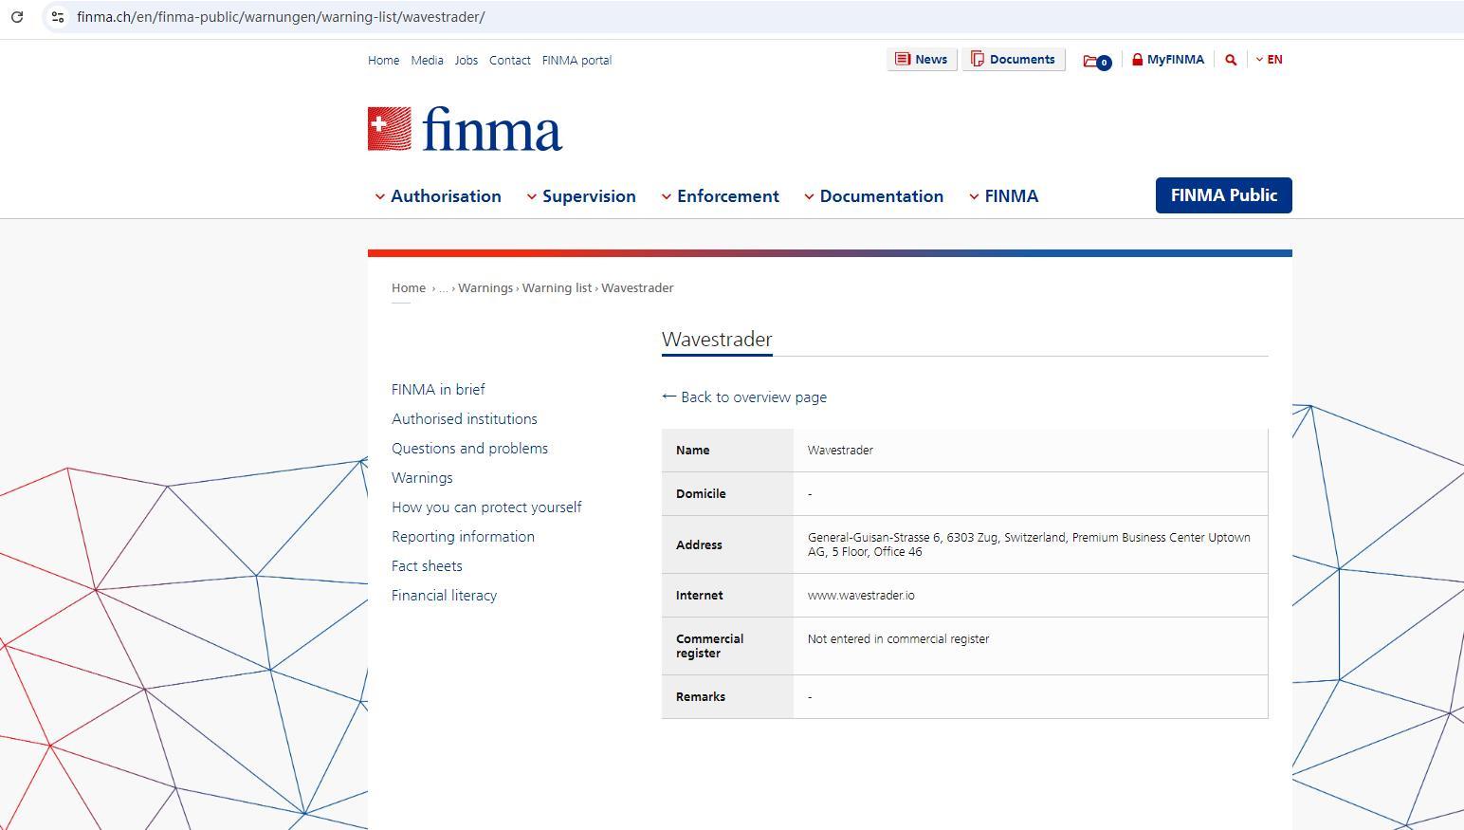The height and width of the screenshot is (830, 1464).
Task: Open site information icon in address bar
Action: click(x=58, y=17)
